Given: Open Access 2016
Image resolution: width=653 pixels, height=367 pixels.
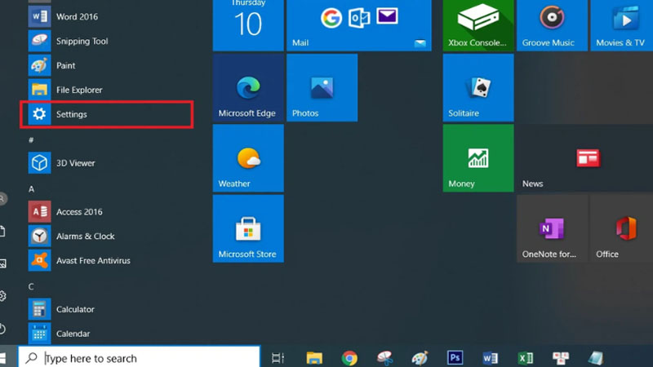Looking at the screenshot, I should 109,211.
